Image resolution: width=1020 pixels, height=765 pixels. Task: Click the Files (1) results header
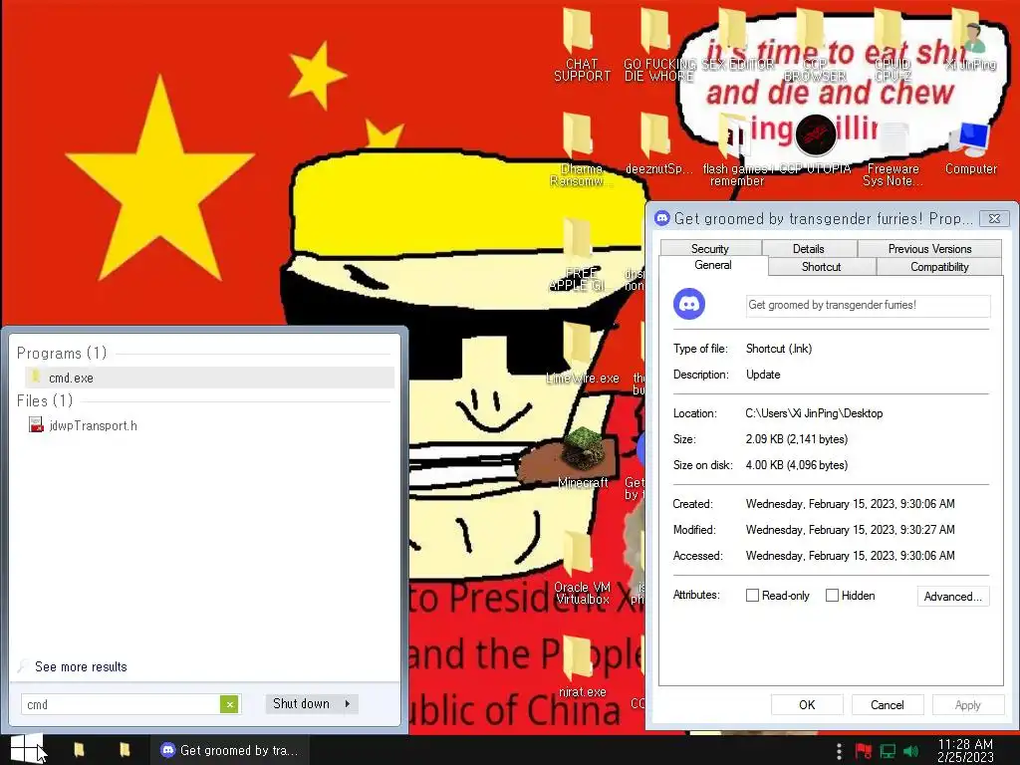(45, 400)
